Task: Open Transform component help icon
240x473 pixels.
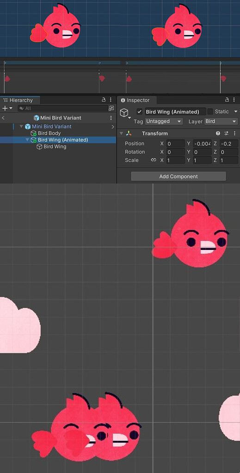Action: pyautogui.click(x=218, y=133)
